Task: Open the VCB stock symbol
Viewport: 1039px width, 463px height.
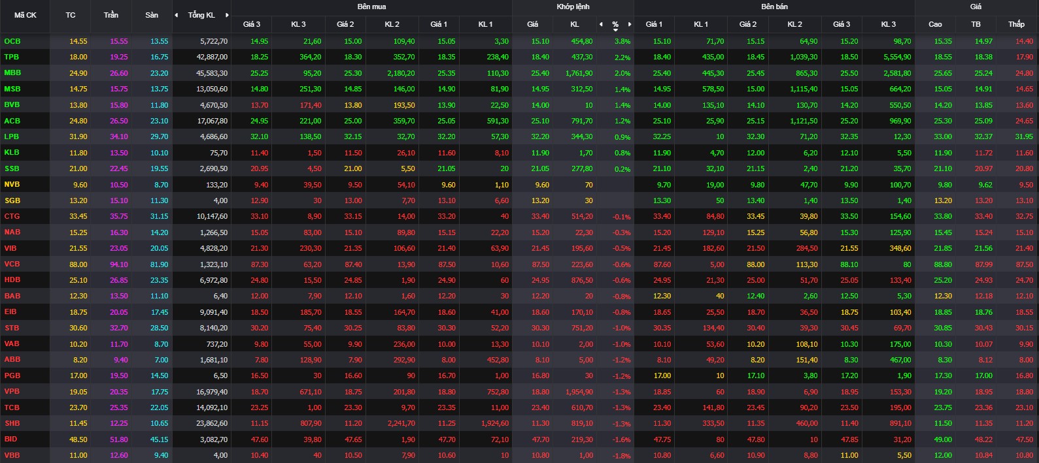Action: pyautogui.click(x=12, y=264)
